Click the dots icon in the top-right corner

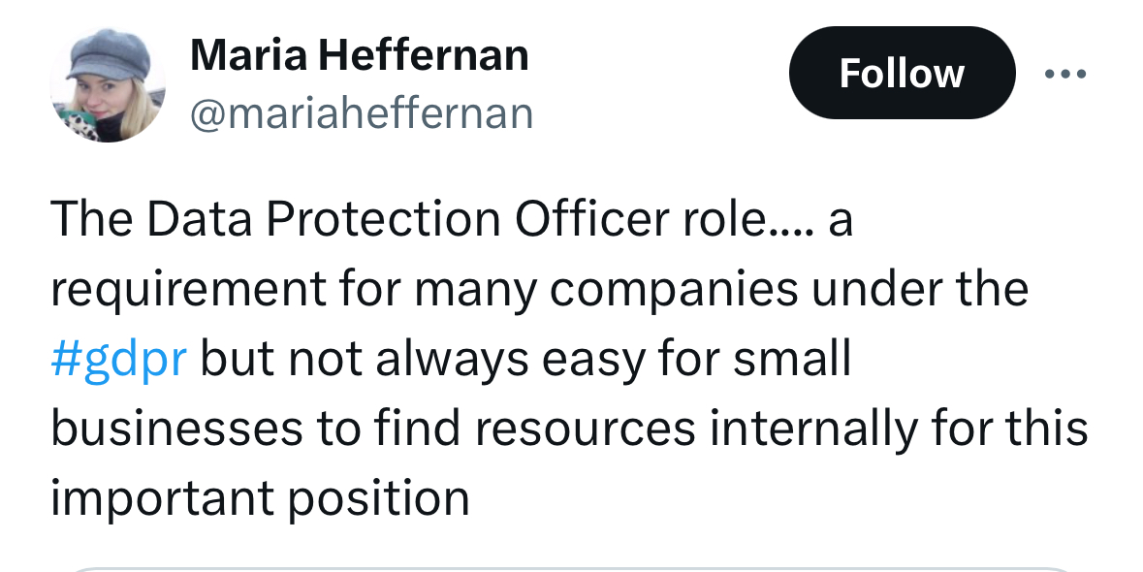1064,73
